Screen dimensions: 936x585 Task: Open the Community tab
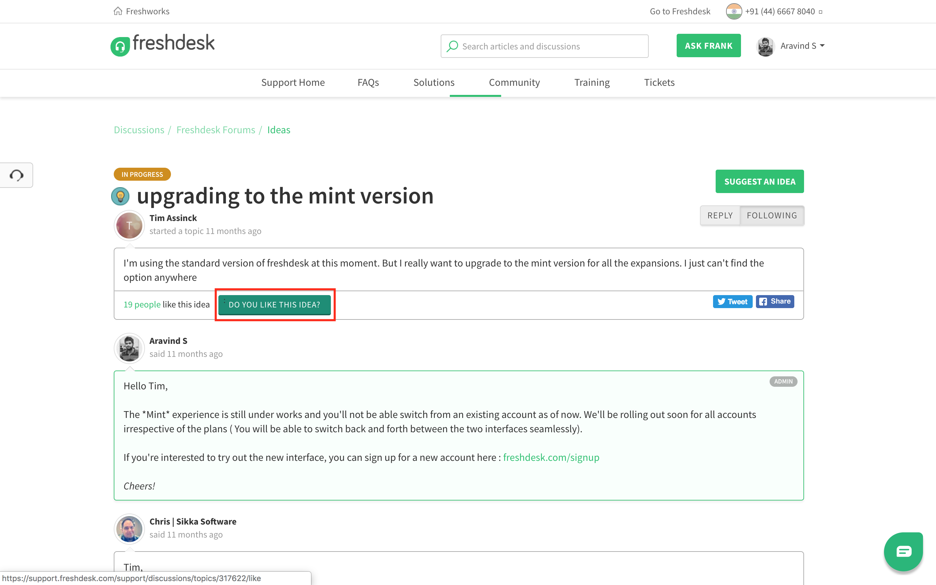[x=514, y=83]
